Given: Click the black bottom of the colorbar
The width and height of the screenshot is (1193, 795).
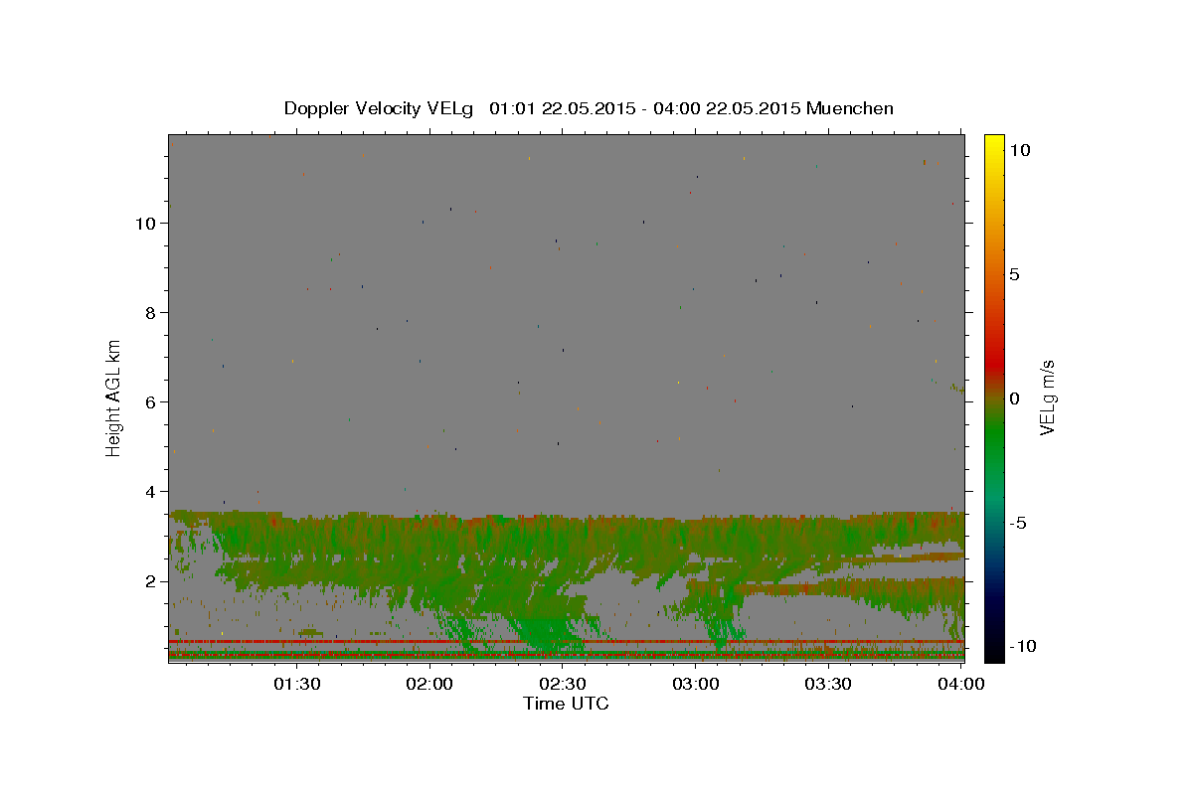Looking at the screenshot, I should 994,651.
